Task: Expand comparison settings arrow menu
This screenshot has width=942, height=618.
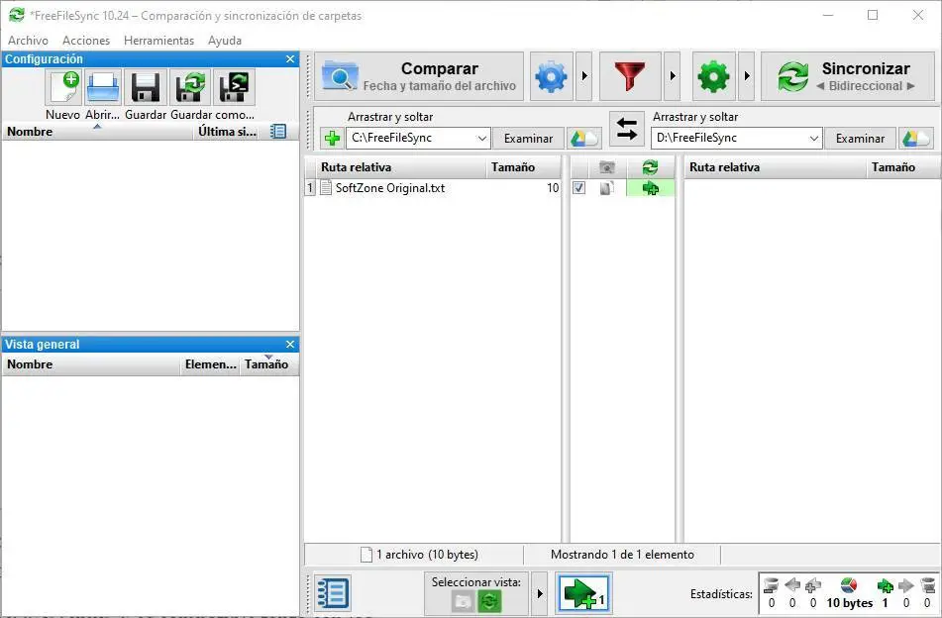Action: (x=584, y=76)
